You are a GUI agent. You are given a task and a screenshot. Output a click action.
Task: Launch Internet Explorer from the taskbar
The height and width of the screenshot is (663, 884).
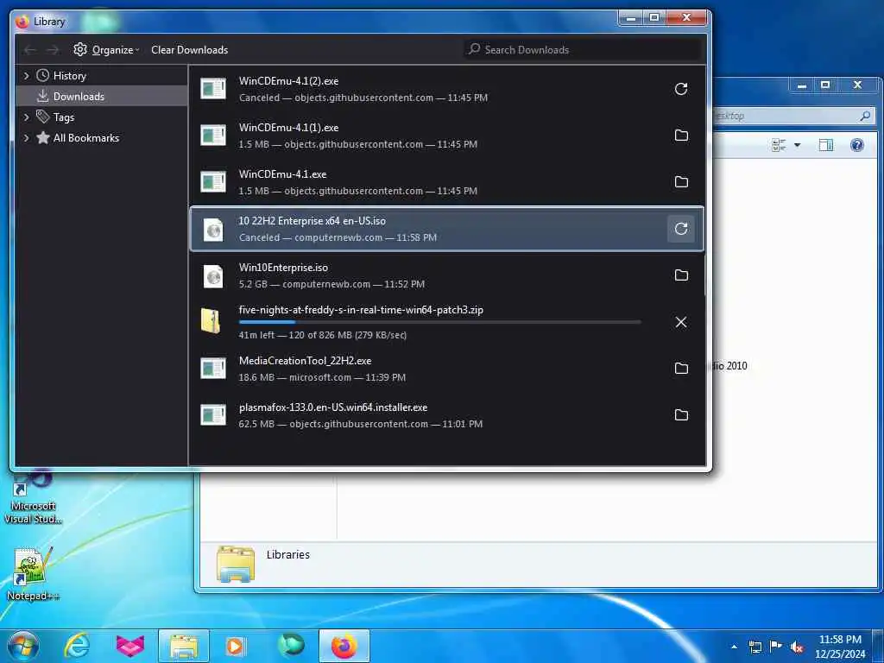pos(77,646)
